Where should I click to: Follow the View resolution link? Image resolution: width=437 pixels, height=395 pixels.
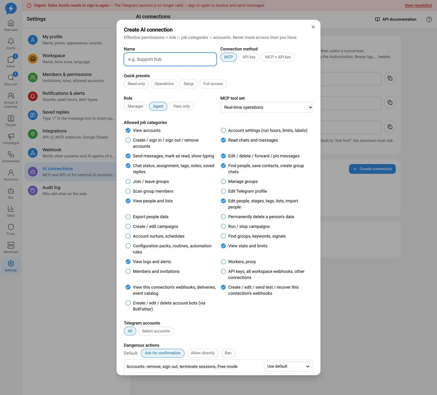418,5
